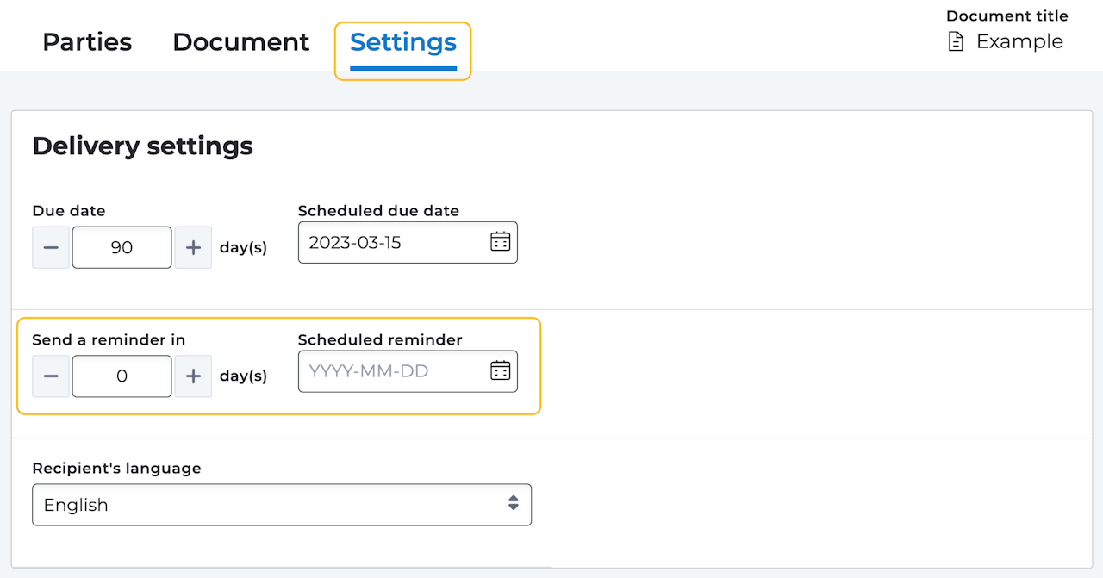Screen dimensions: 1103x578
Task: Open calendar picker for Scheduled reminder
Action: pyautogui.click(x=500, y=371)
